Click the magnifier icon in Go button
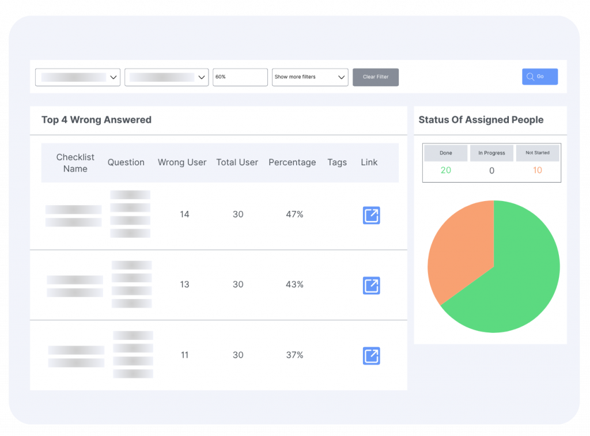This screenshot has height=436, width=590. click(530, 77)
